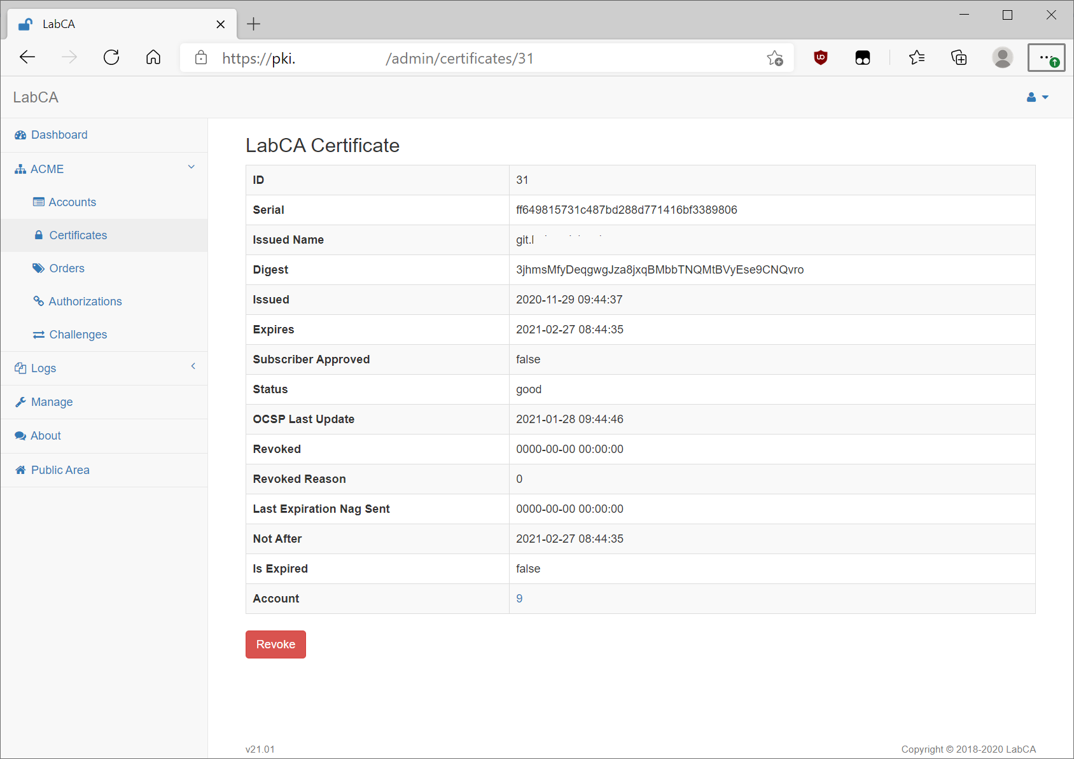Open the Dashboard from the sidebar icon
1074x759 pixels.
coord(19,135)
